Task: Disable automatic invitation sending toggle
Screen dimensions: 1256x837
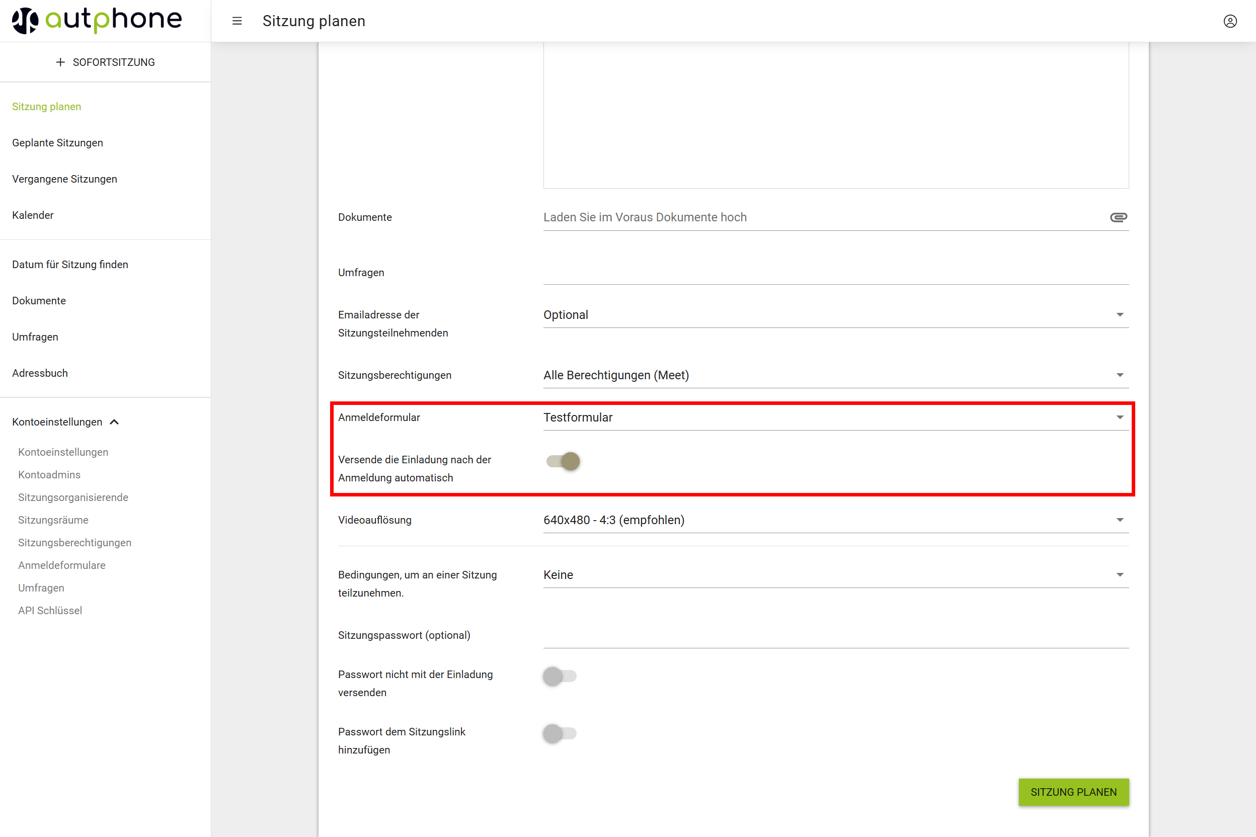Action: click(563, 461)
